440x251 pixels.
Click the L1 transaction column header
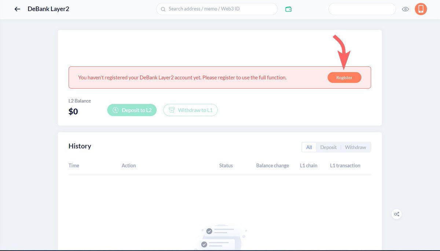[345, 166]
